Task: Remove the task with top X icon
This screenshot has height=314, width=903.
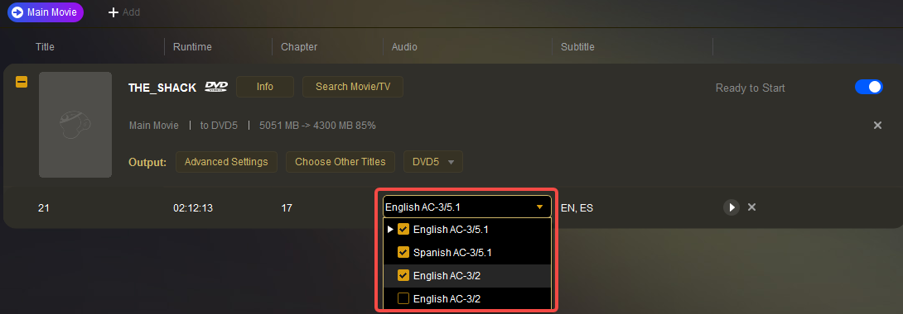Action: [x=877, y=125]
